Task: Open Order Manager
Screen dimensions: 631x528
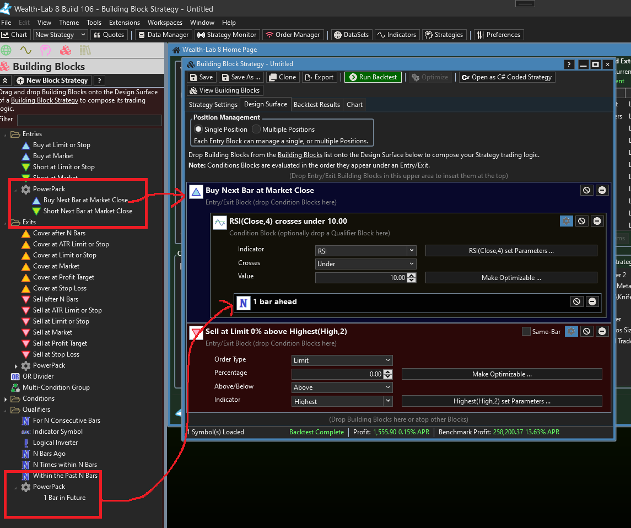Action: (x=293, y=35)
